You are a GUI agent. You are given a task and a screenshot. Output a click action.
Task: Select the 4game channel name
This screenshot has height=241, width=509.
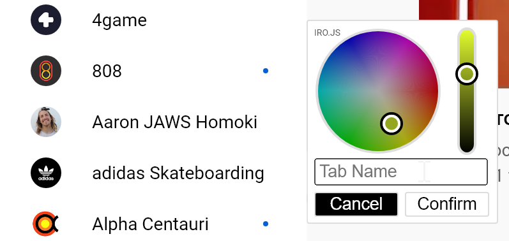click(x=119, y=20)
